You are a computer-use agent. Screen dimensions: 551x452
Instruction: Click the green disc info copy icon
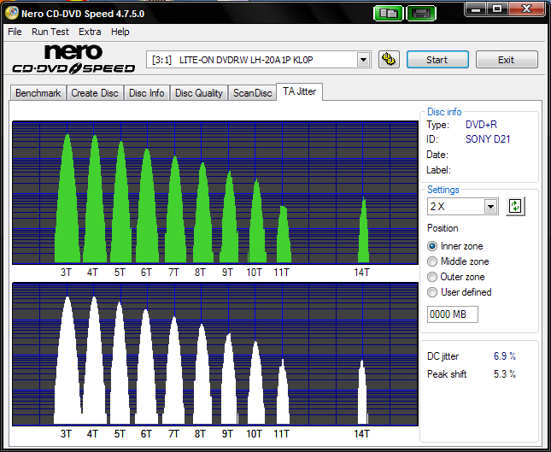point(388,14)
